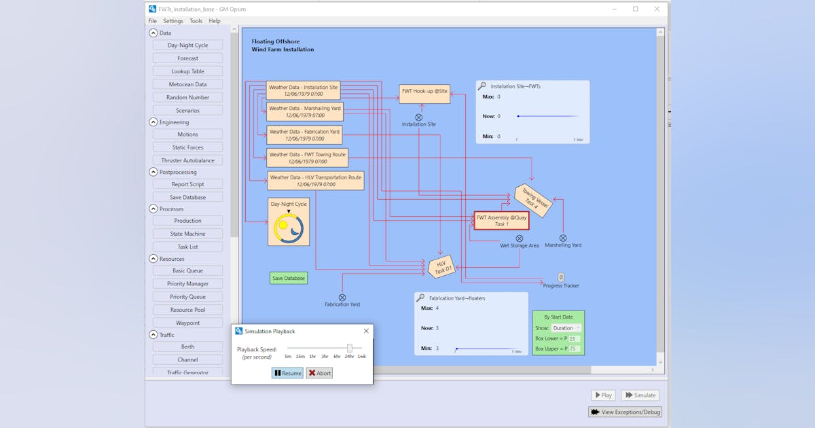815x428 pixels.
Task: Collapse the Resources section in the sidebar
Action: pos(153,258)
